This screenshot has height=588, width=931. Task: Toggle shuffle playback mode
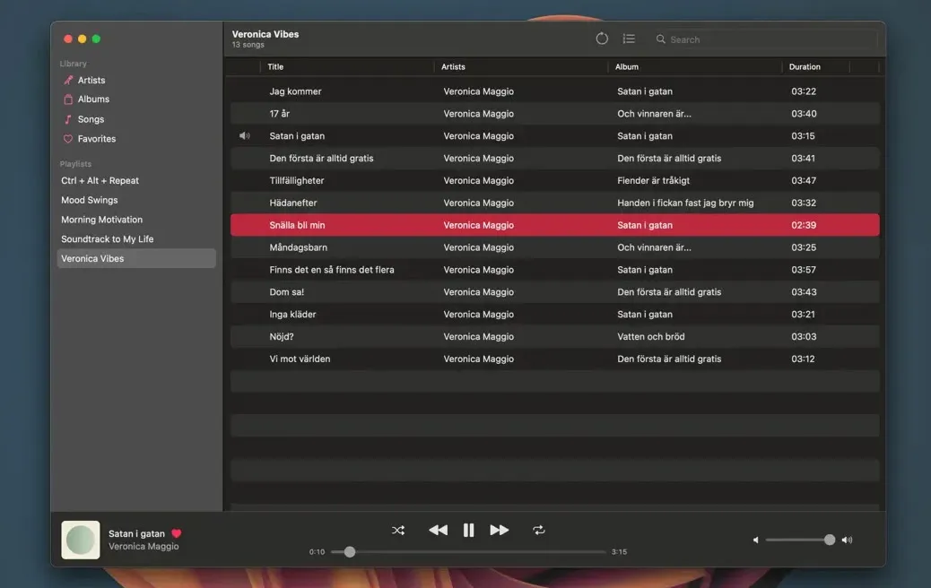398,531
